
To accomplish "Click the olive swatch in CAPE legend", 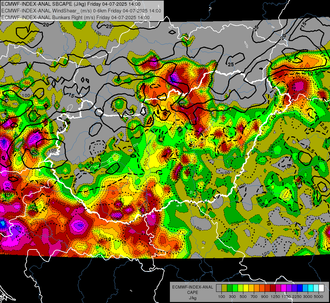I will [x=224, y=288].
